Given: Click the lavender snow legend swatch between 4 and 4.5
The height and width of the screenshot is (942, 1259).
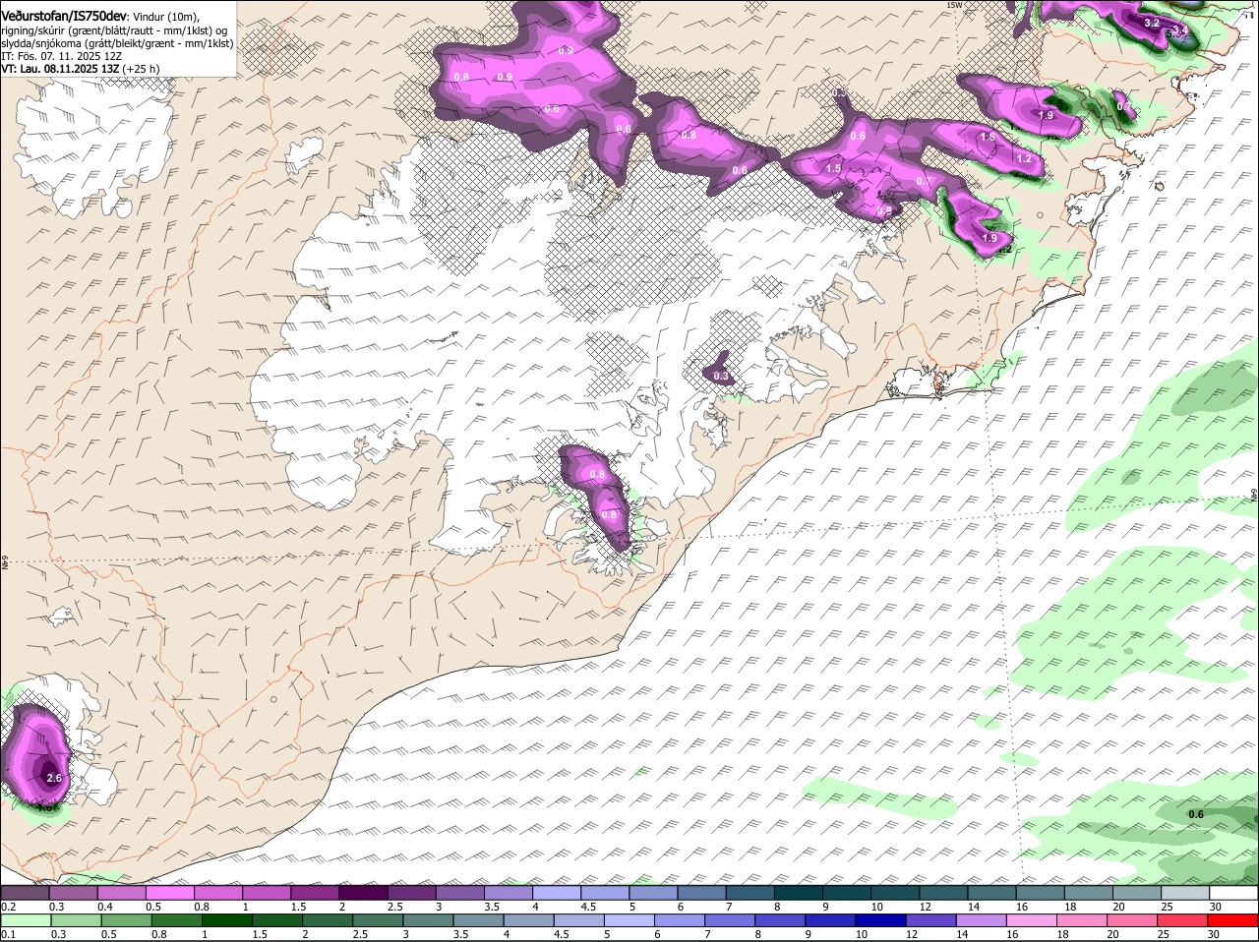Looking at the screenshot, I should coord(558,893).
